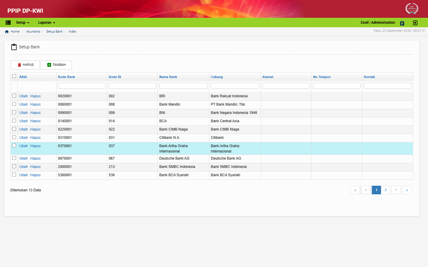The width and height of the screenshot is (428, 267).
Task: Click the Dana Pensiun logo in the header
Action: [x=412, y=8]
